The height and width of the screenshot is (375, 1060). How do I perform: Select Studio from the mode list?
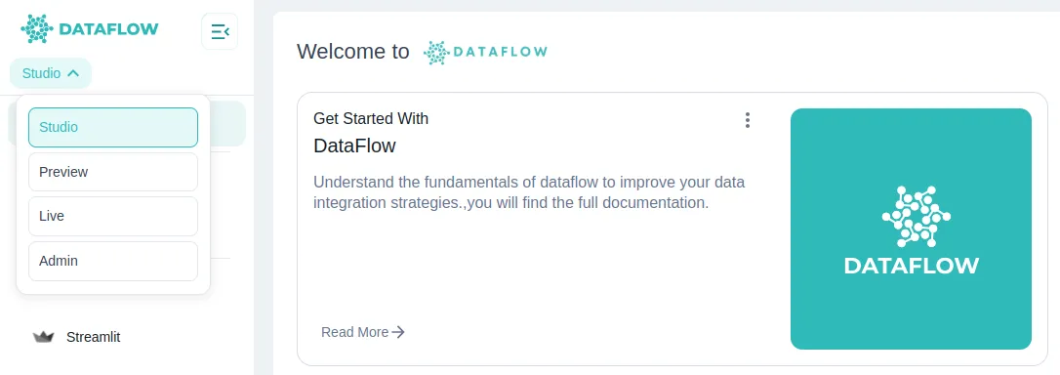point(113,127)
